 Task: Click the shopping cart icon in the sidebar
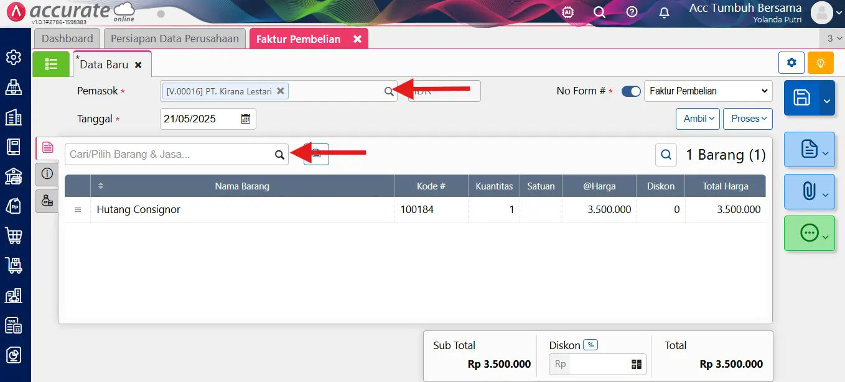click(14, 235)
